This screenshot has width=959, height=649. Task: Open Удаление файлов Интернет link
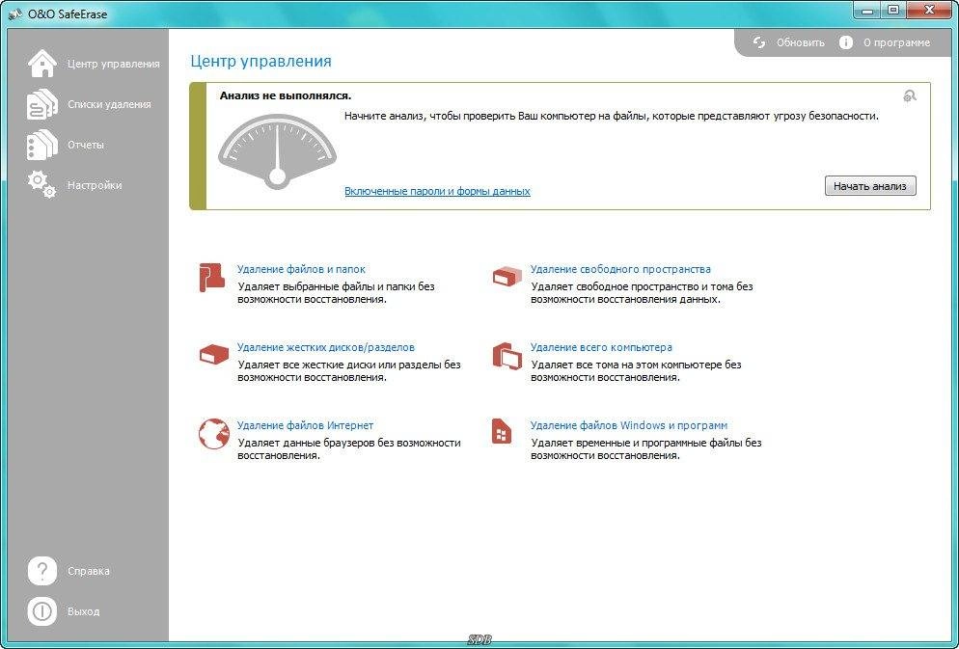[305, 425]
